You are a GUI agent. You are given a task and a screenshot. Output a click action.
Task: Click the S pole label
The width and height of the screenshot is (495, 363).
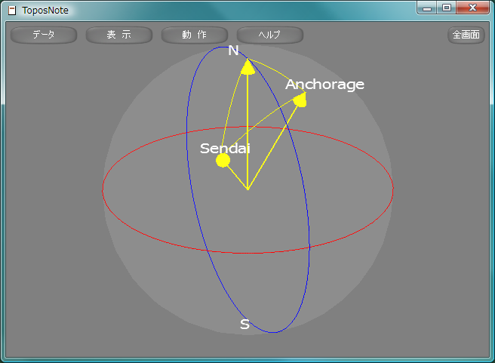click(244, 325)
